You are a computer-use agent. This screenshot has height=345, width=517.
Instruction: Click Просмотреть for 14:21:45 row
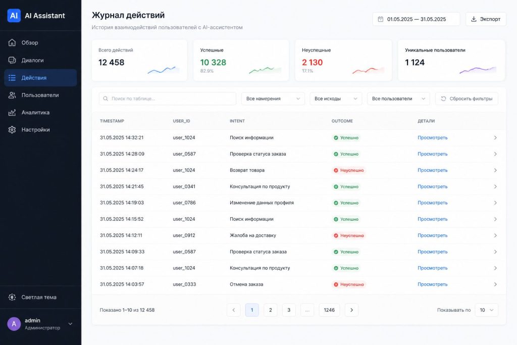(432, 187)
